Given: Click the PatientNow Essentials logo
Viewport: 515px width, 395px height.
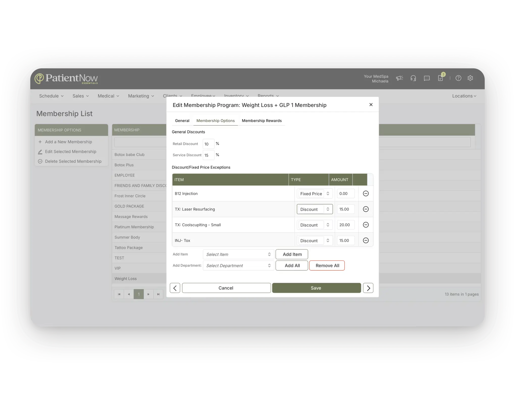Looking at the screenshot, I should (x=66, y=79).
